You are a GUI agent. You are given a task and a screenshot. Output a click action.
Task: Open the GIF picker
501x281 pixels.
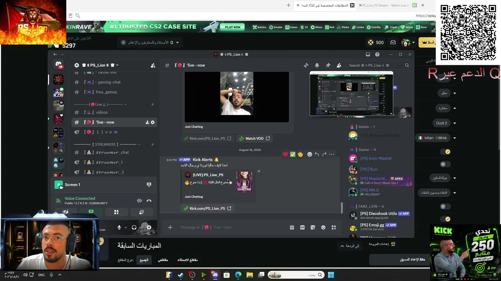coord(302,227)
